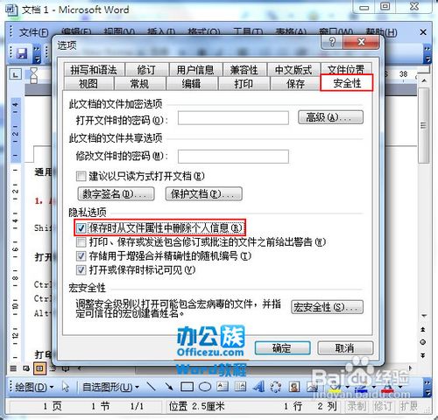438x420 pixels.
Task: Open the 文件(F) menu
Action: (34, 32)
